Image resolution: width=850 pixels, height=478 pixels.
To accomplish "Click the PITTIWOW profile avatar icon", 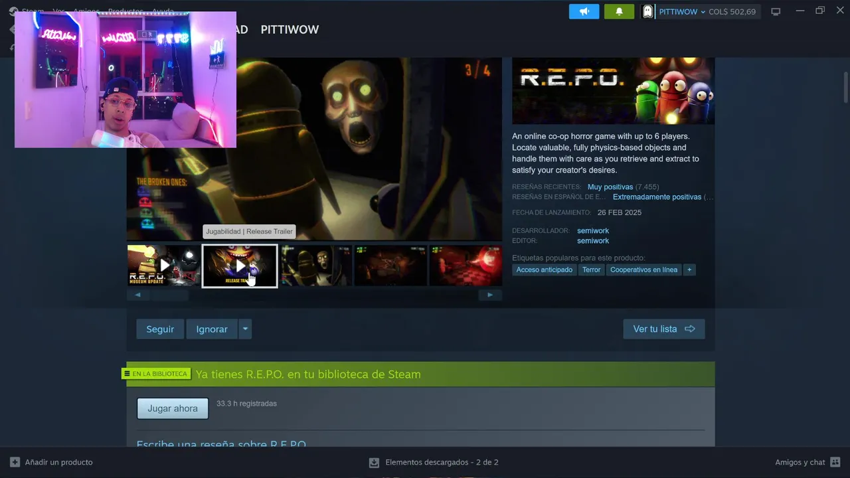I will coord(647,12).
